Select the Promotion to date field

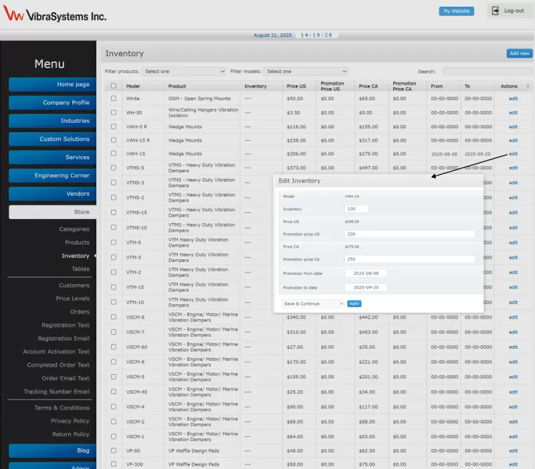coord(366,287)
